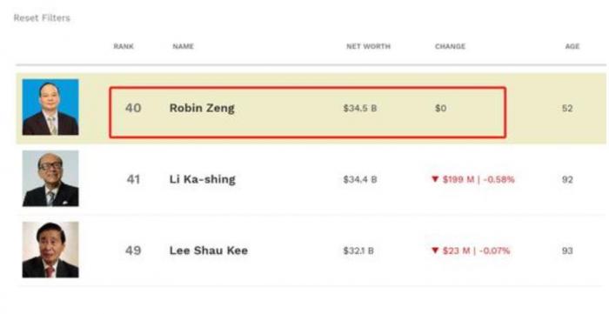Click the Reset Filters link
This screenshot has height=314, width=609.
click(x=42, y=18)
